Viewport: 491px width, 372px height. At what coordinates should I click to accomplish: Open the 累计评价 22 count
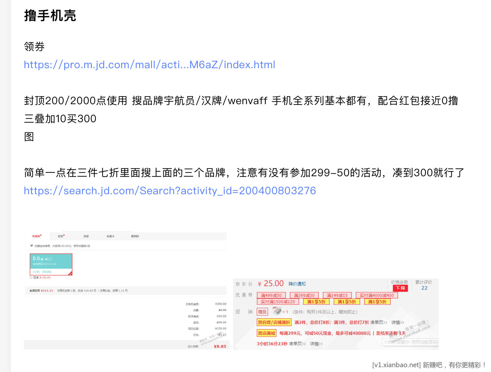point(424,288)
